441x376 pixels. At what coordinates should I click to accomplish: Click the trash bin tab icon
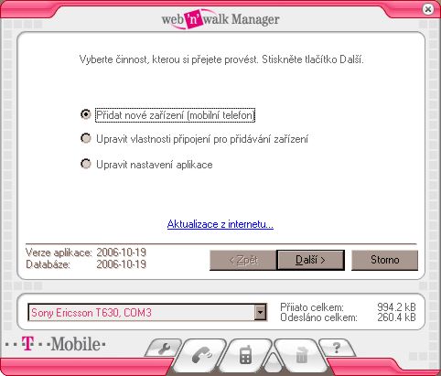pos(302,355)
